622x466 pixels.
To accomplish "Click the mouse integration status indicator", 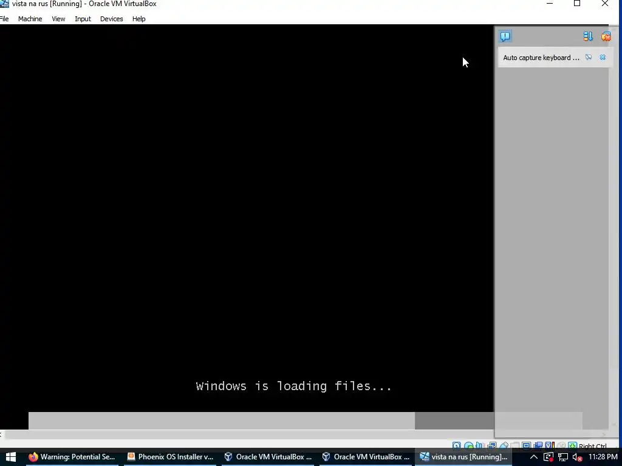I will point(561,446).
